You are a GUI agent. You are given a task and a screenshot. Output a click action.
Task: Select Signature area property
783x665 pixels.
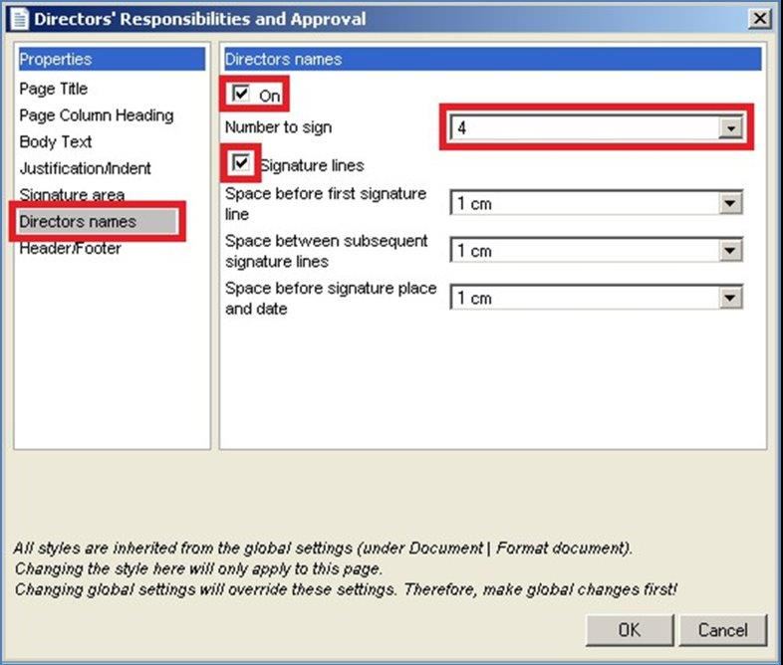pyautogui.click(x=72, y=194)
